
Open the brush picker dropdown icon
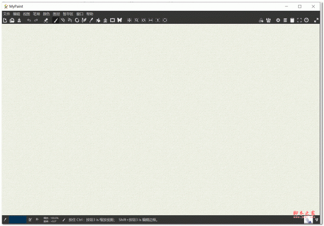coord(268,20)
